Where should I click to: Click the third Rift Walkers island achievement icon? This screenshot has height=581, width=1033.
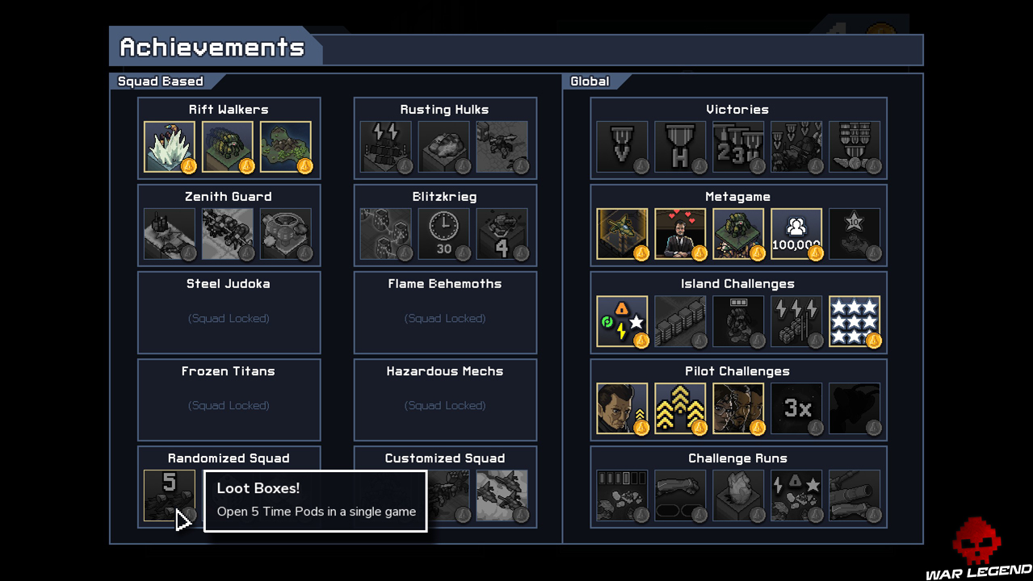pos(286,147)
